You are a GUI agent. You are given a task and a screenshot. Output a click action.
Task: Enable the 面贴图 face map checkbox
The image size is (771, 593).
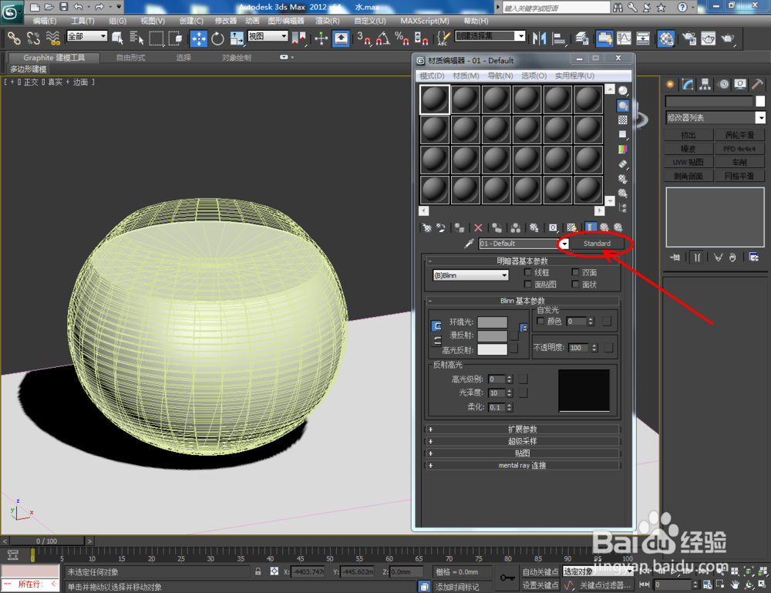(528, 285)
